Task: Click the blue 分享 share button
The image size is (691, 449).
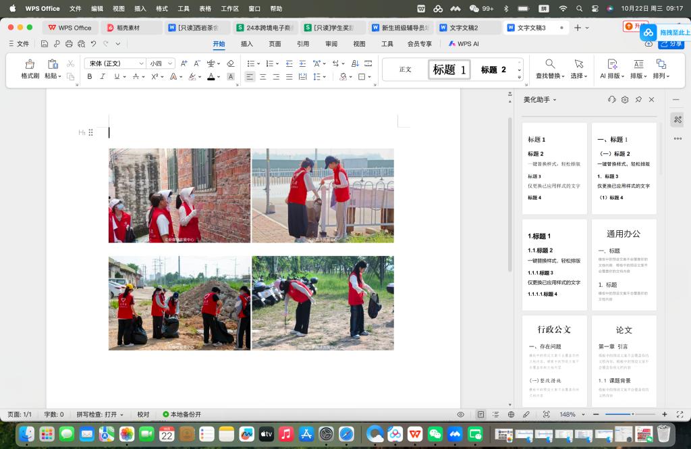Action: (x=671, y=44)
